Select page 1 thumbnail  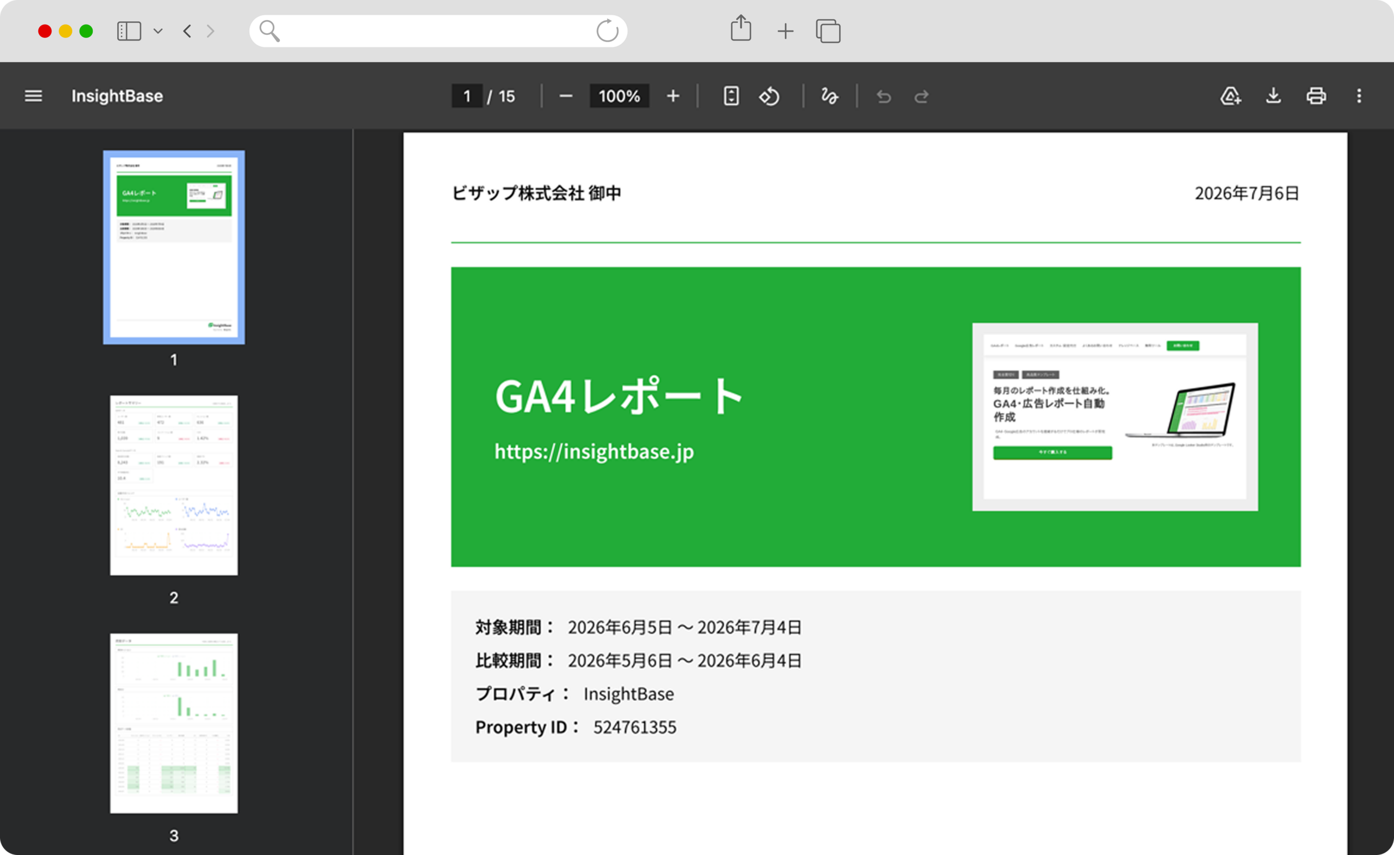174,247
